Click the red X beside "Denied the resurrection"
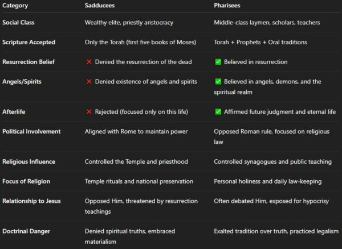 [x=88, y=61]
